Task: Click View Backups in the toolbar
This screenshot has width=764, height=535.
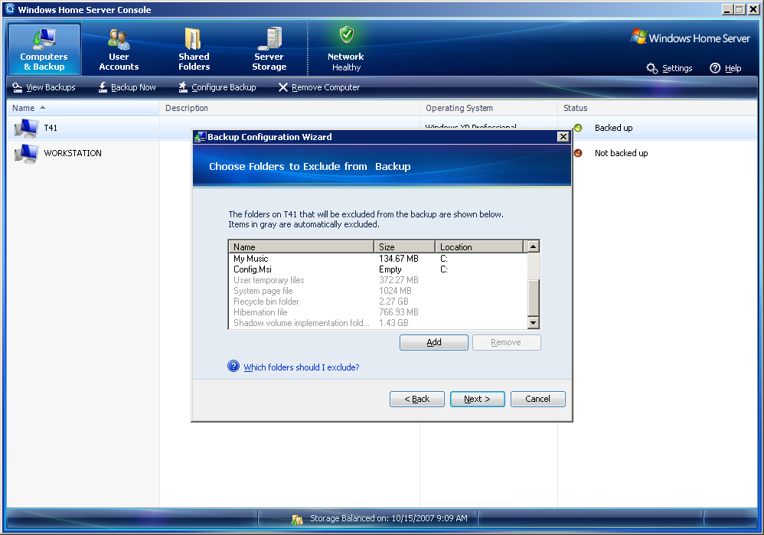Action: coord(44,87)
